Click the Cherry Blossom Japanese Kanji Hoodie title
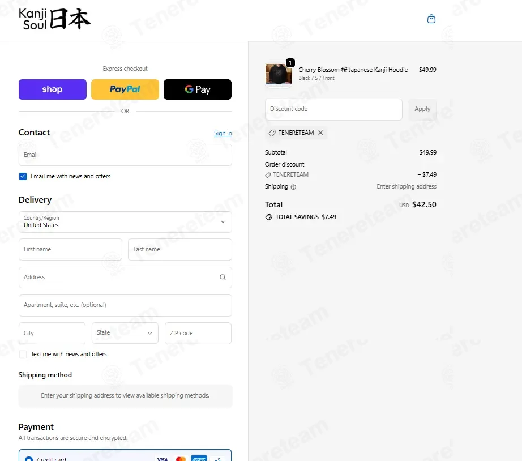 coord(353,70)
